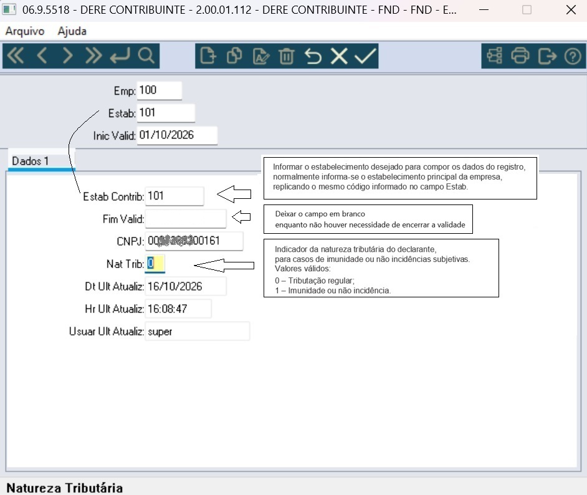This screenshot has height=495, width=587.
Task: Click the Hr Ult Atualiz field
Action: coord(178,309)
